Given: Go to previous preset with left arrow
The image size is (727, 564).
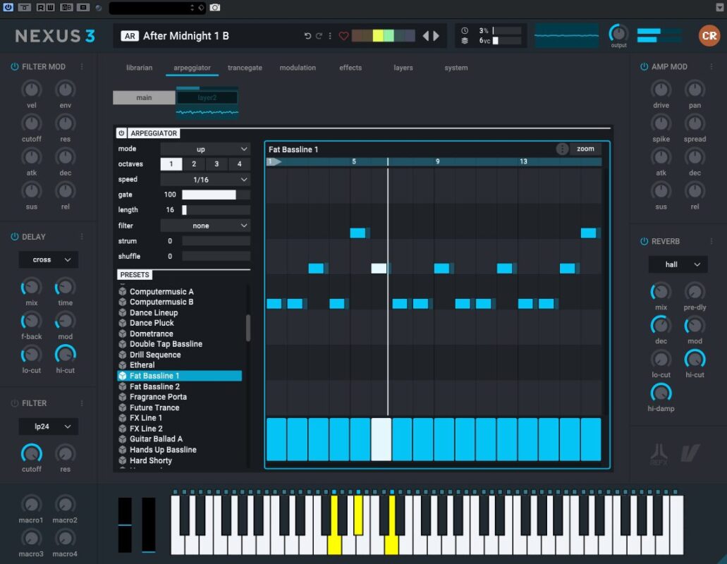Looking at the screenshot, I should (426, 36).
